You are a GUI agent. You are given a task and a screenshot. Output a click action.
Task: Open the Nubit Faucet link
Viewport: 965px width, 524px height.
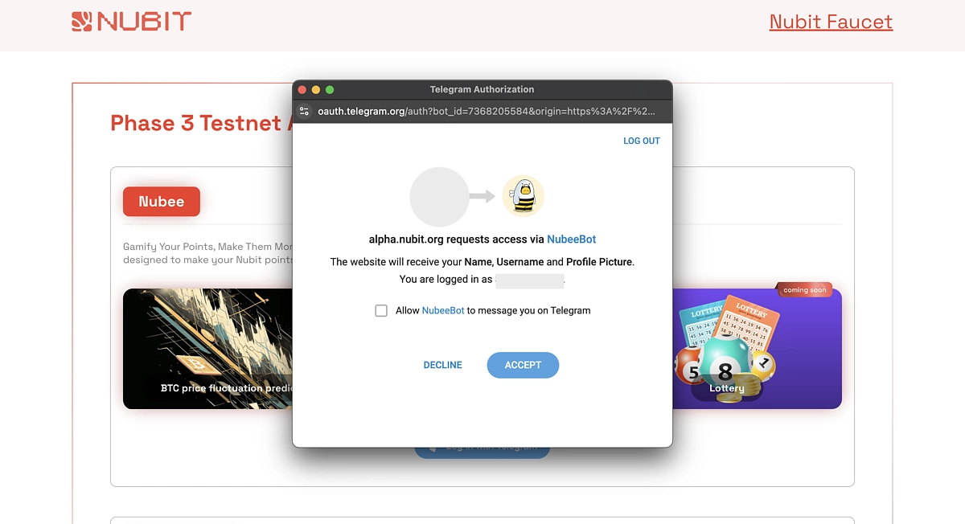point(831,22)
